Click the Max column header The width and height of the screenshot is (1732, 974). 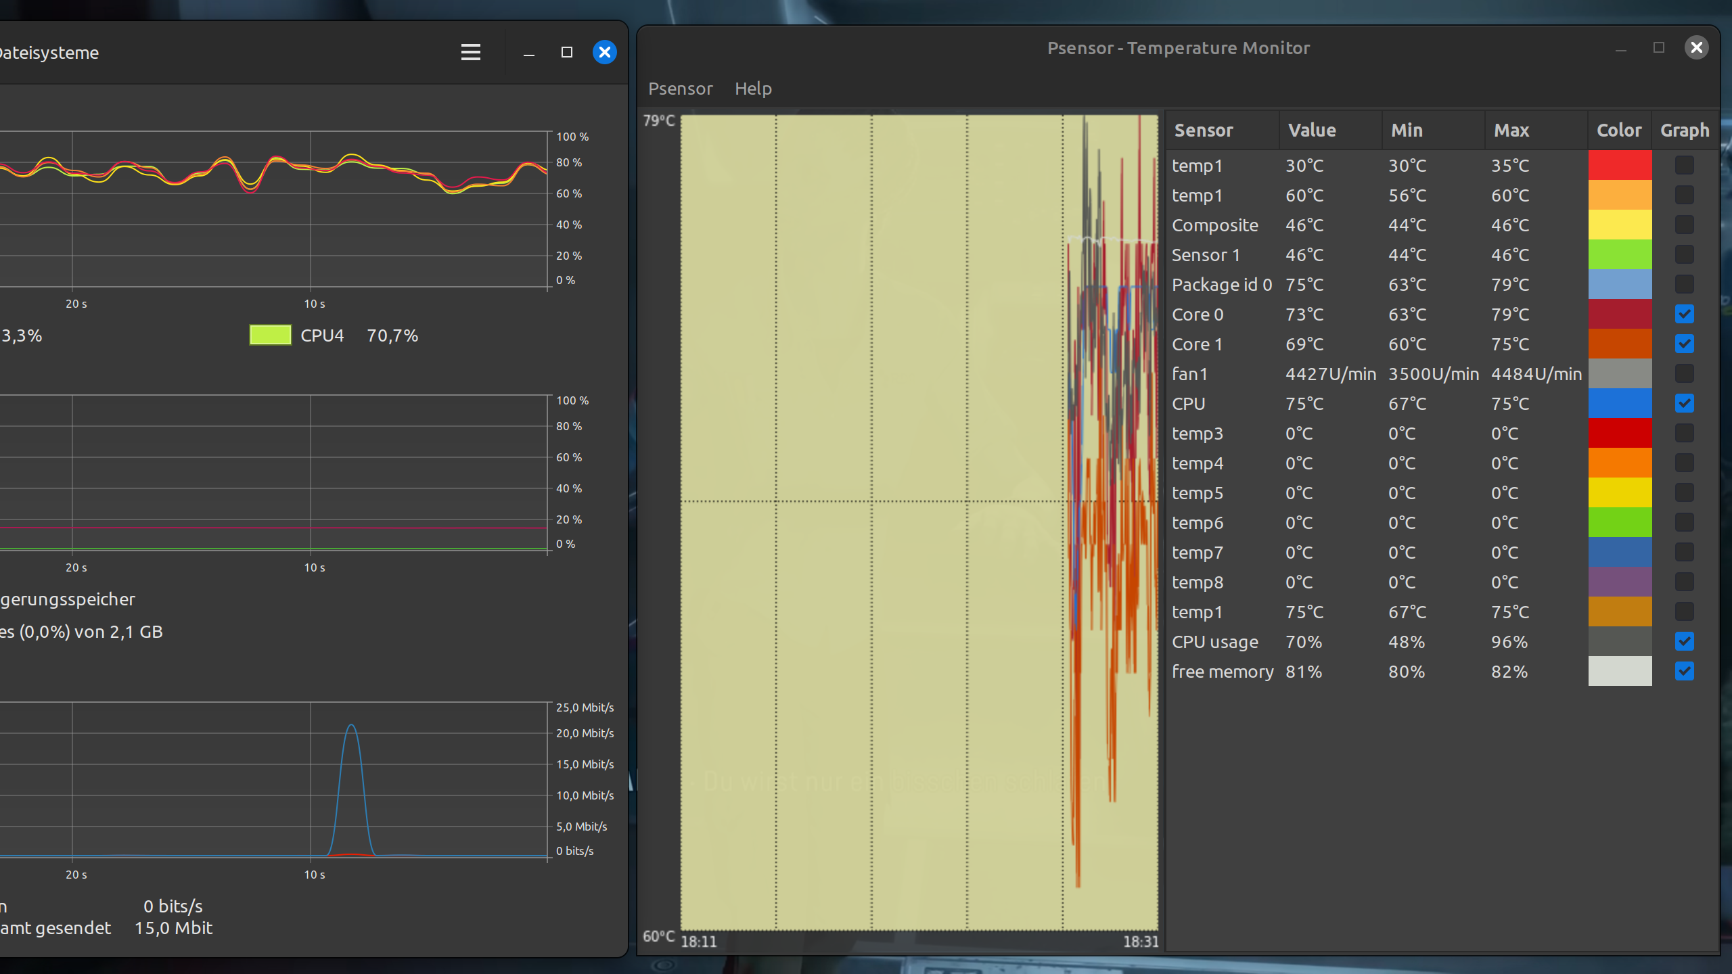tap(1511, 130)
